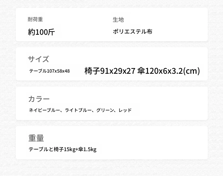Select the テーブルと椅子15kg weight text
The width and height of the screenshot is (223, 176).
click(52, 149)
